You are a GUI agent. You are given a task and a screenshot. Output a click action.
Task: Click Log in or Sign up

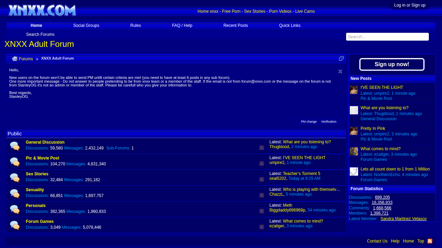pyautogui.click(x=410, y=5)
